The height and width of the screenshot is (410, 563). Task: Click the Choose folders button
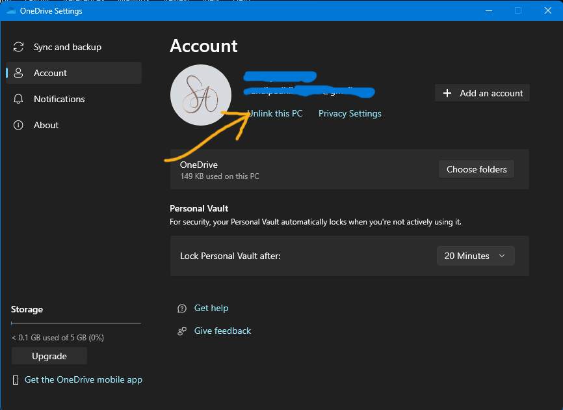point(477,169)
